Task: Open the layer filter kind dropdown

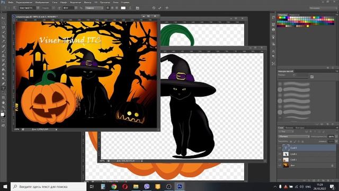Action: coord(286,132)
